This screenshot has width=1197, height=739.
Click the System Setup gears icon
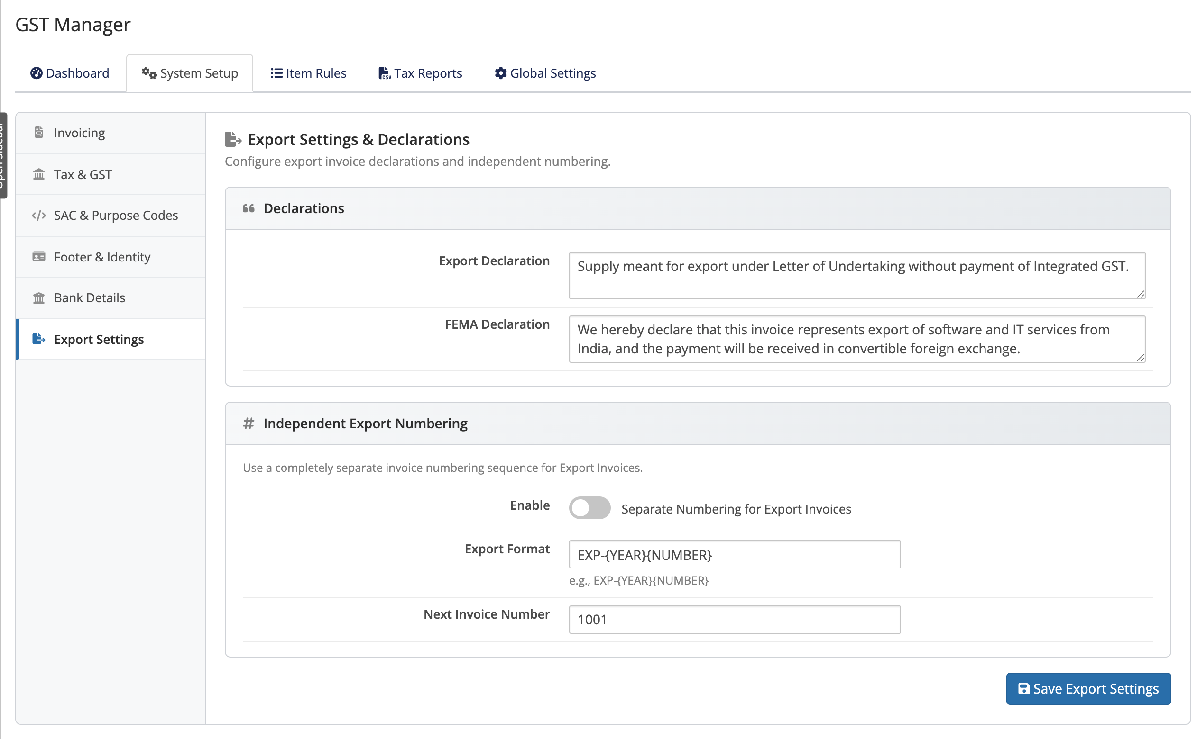tap(149, 73)
